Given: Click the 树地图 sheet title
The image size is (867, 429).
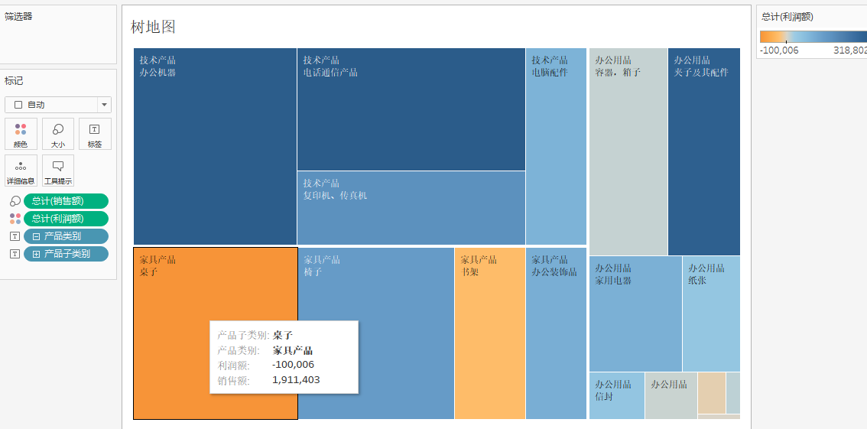Looking at the screenshot, I should [153, 27].
